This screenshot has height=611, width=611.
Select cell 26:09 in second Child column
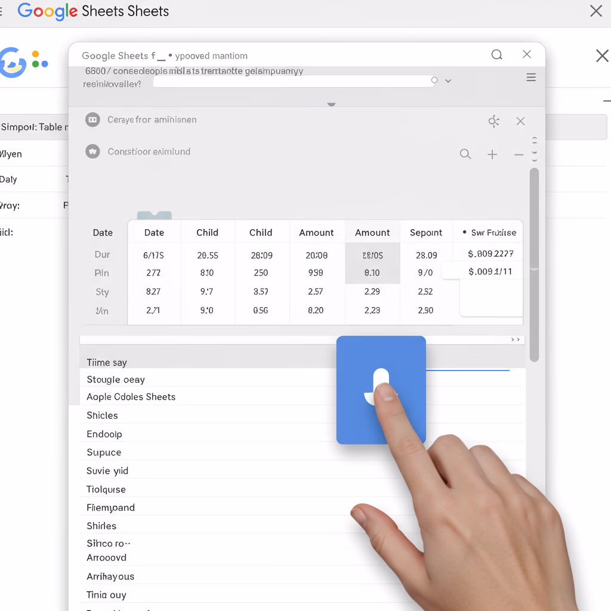[261, 255]
